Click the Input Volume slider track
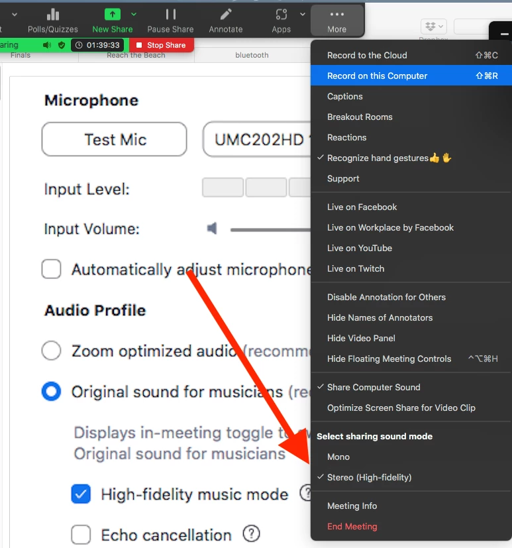The height and width of the screenshot is (548, 512). pos(270,230)
